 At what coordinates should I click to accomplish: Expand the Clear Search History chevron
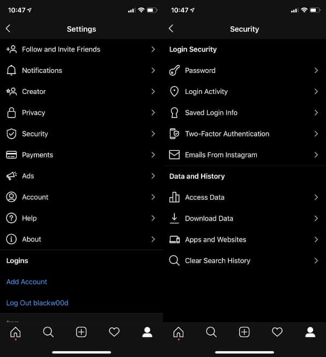click(x=316, y=260)
